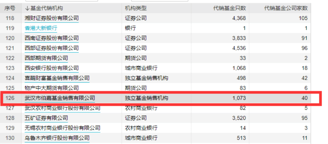Sort by the 序号 column header

coord(9,8)
